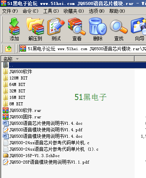146x178 pixels.
Task: Select JQ6500语音芯片使用说明书V1.4.doc file
Action: [x=43, y=123]
